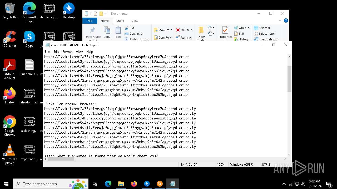Image resolution: width=337 pixels, height=189 pixels.
Task: Open the Adobe Acrobat desktop shortcut
Action: click(x=10, y=69)
